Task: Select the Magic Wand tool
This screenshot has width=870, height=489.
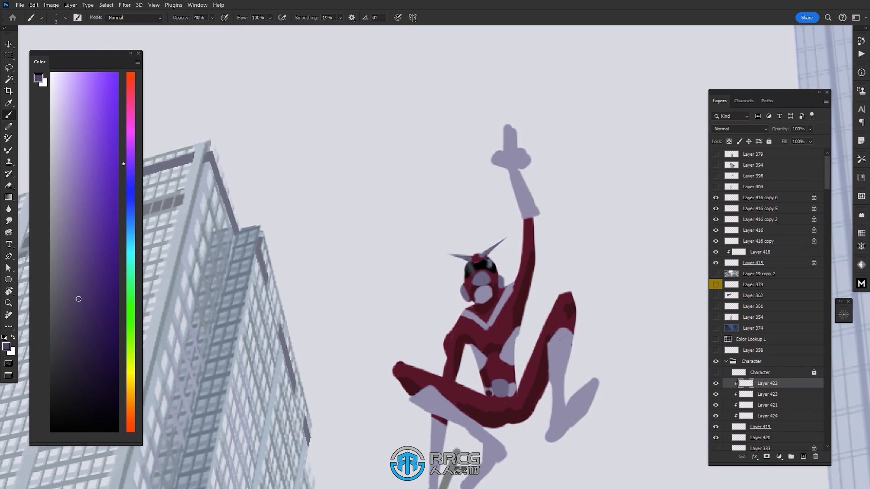Action: 9,79
